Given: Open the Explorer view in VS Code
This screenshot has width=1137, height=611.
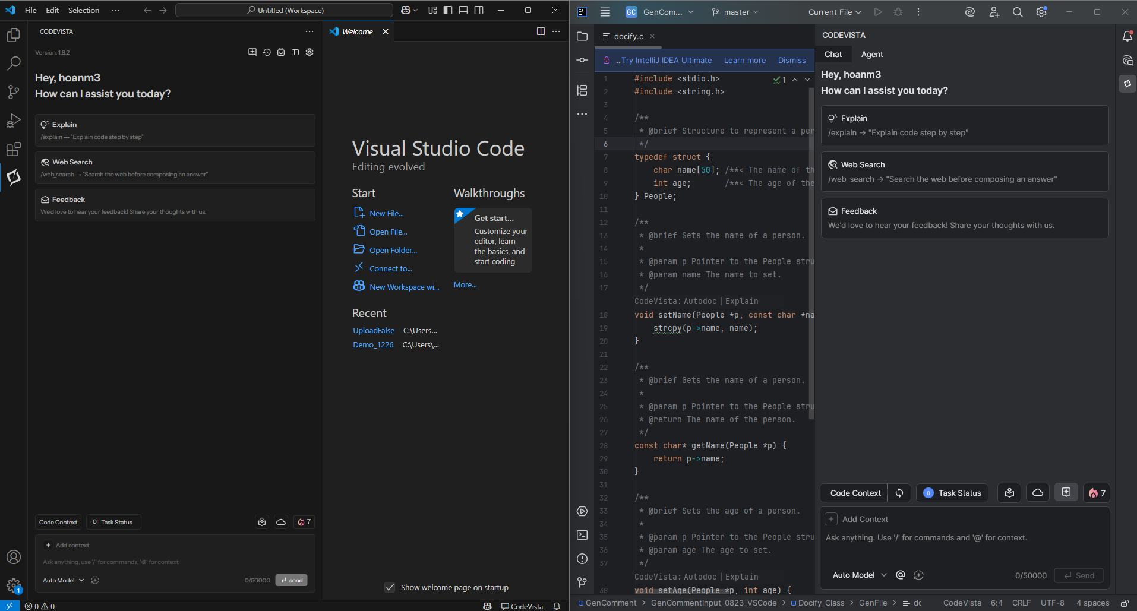Looking at the screenshot, I should [14, 35].
